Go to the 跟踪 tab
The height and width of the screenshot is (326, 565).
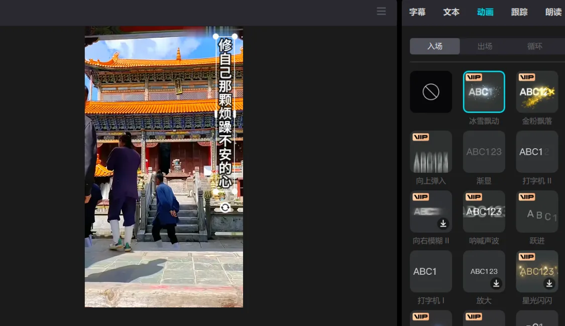coord(519,12)
